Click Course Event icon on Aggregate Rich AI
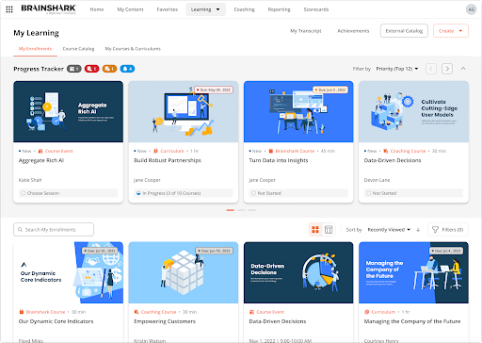Viewport: 482px width, 343px height. [40, 151]
